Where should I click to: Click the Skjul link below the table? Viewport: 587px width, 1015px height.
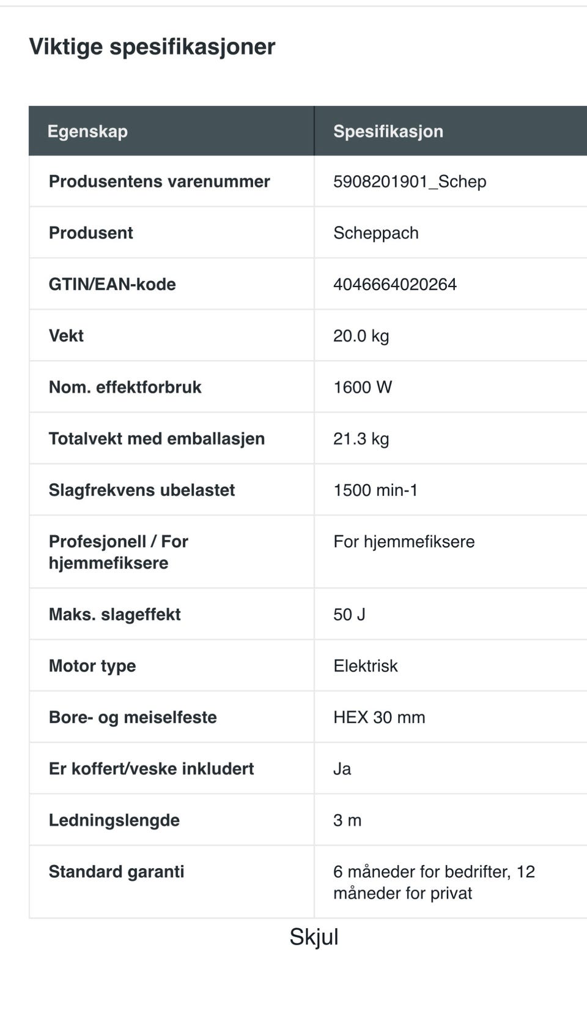[314, 937]
